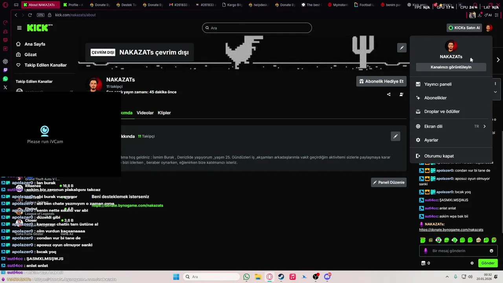The width and height of the screenshot is (503, 283).
Task: Expand the chevron-down below chat options
Action: click(x=495, y=92)
